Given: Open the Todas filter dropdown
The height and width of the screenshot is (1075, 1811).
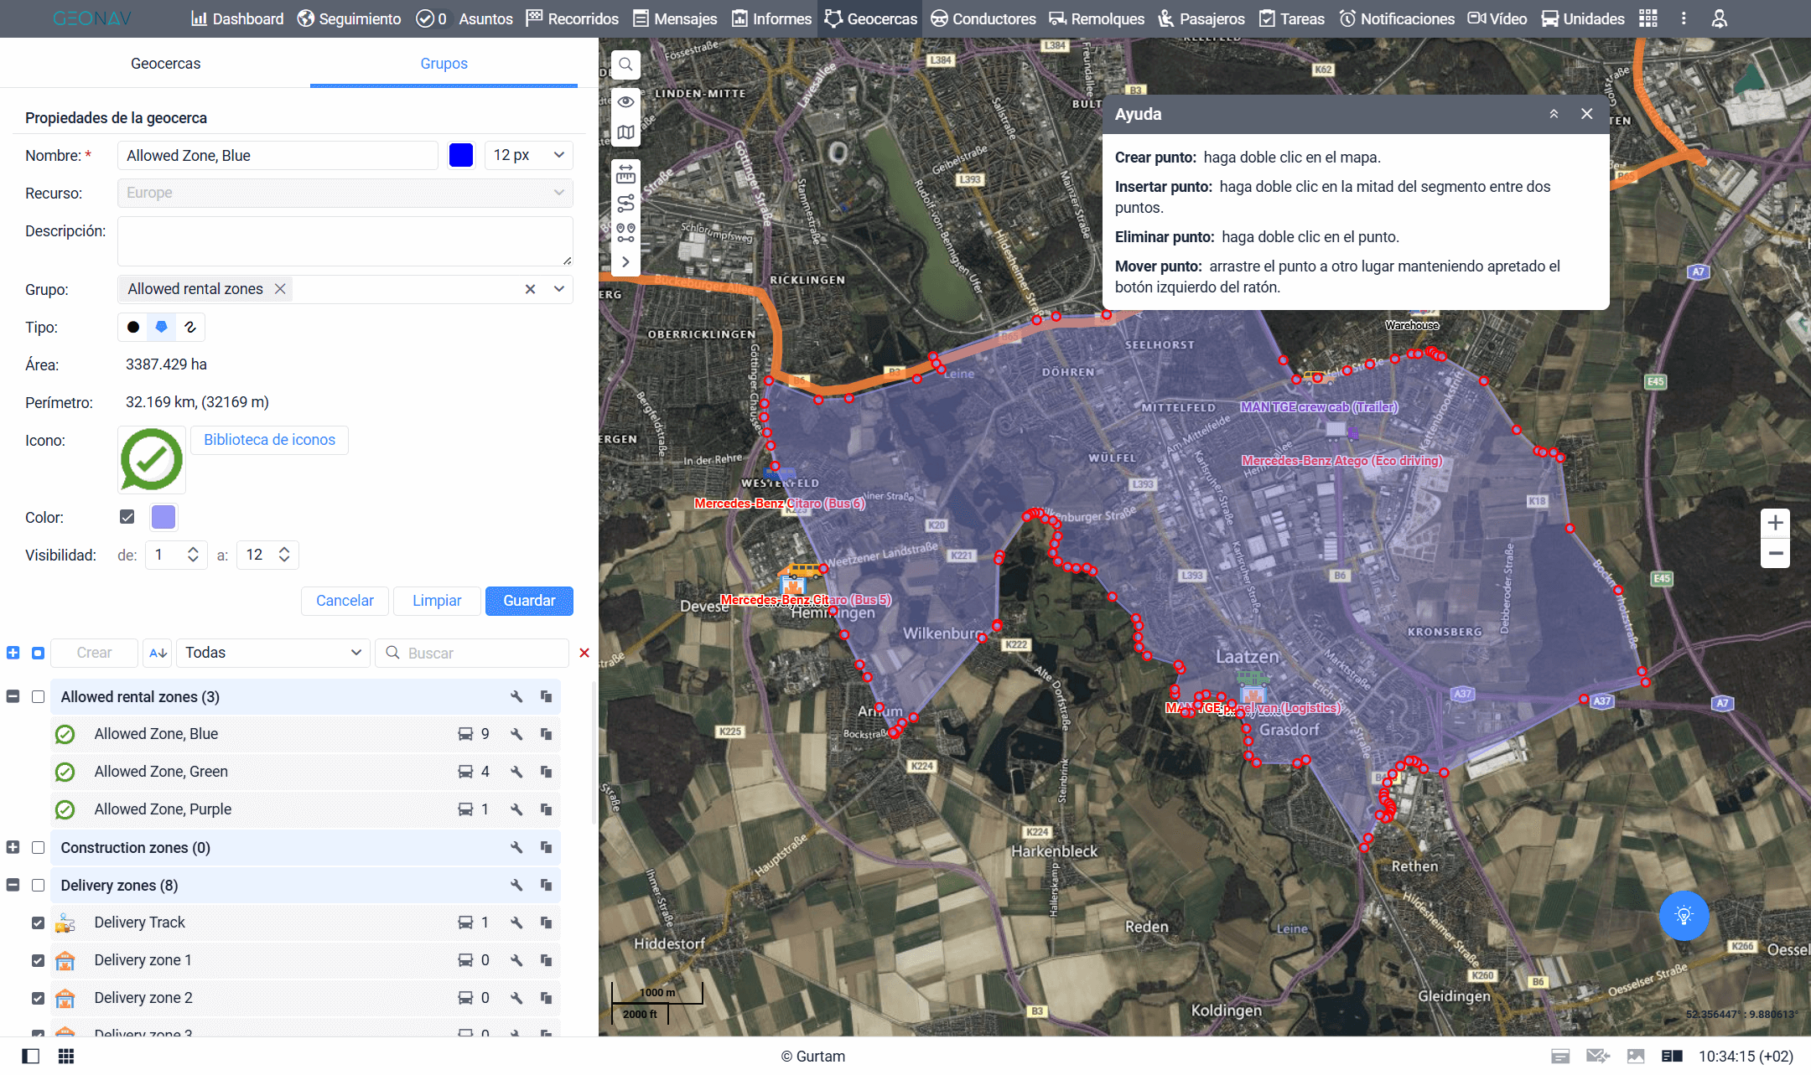Looking at the screenshot, I should pos(272,653).
